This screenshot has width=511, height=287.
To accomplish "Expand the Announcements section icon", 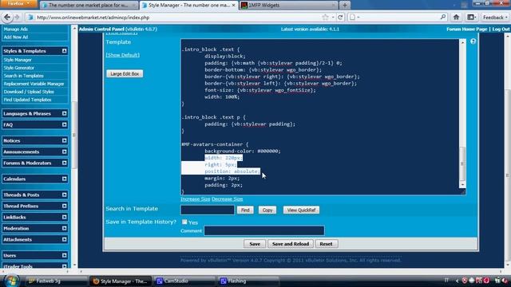I will tap(64, 151).
